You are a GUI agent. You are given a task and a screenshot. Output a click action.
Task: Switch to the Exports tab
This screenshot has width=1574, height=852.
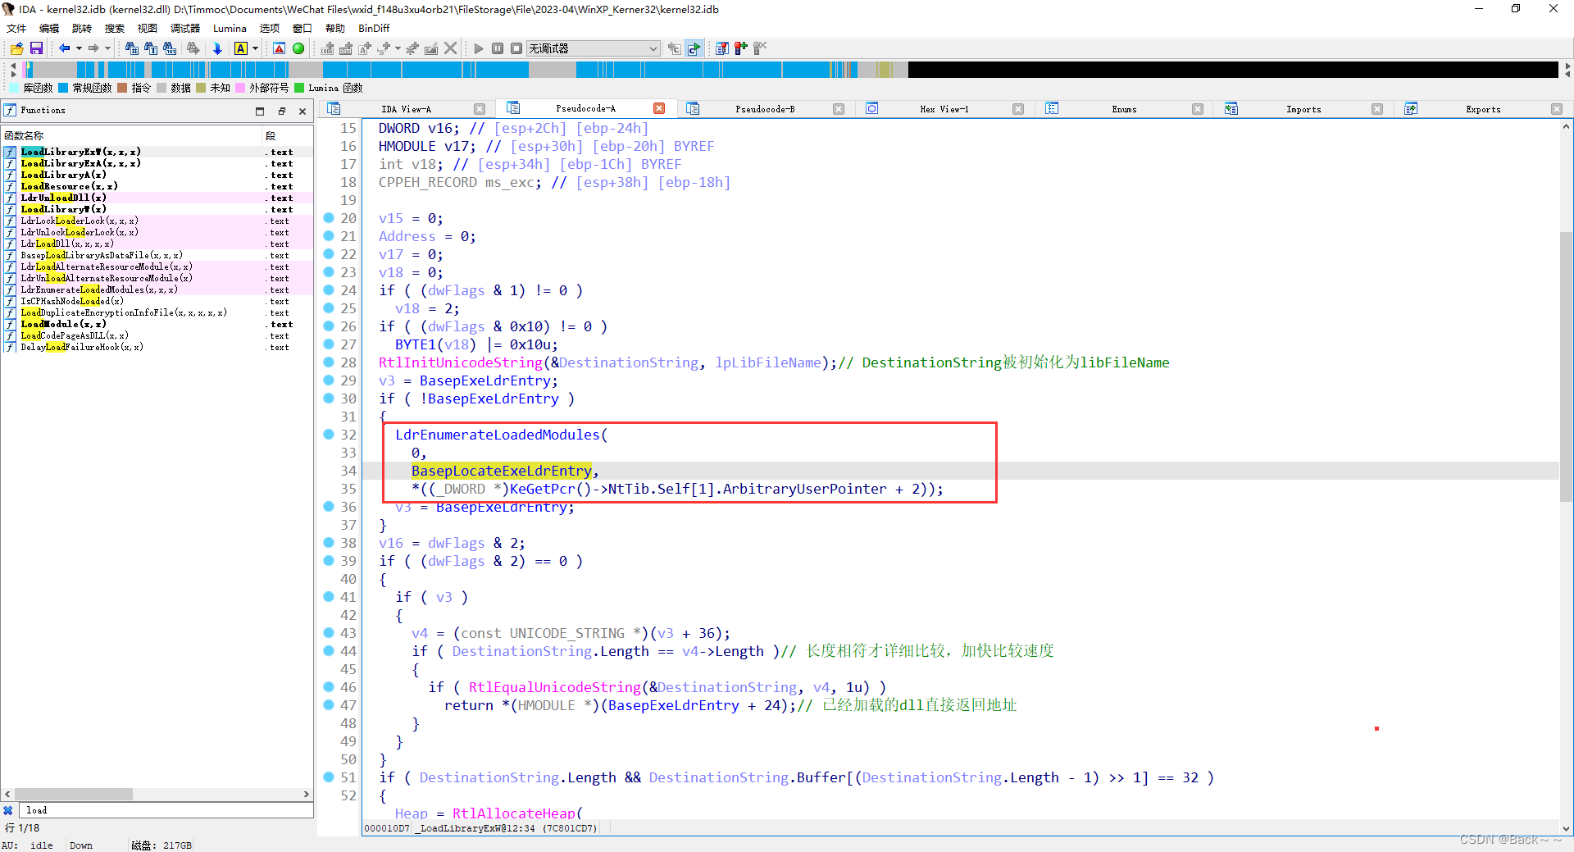pyautogui.click(x=1483, y=109)
